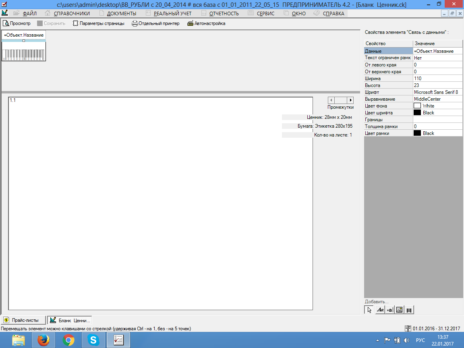Pick the Цвет фона White swatch
The height and width of the screenshot is (348, 464).
click(417, 106)
